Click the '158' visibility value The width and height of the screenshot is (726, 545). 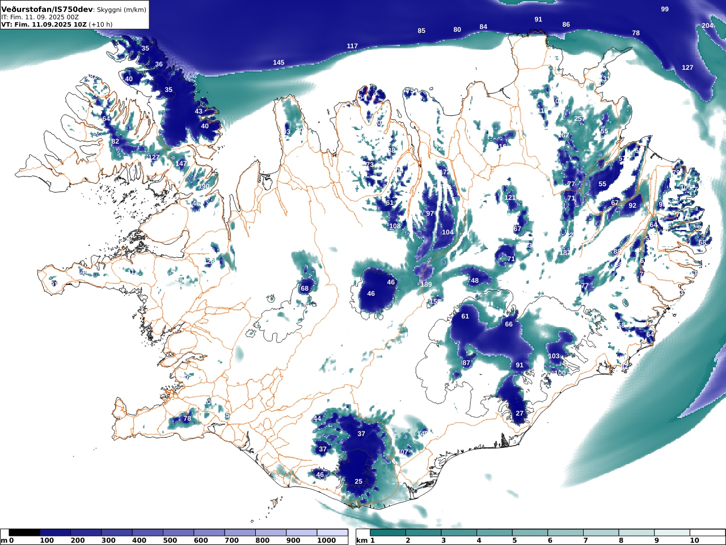pos(436,301)
